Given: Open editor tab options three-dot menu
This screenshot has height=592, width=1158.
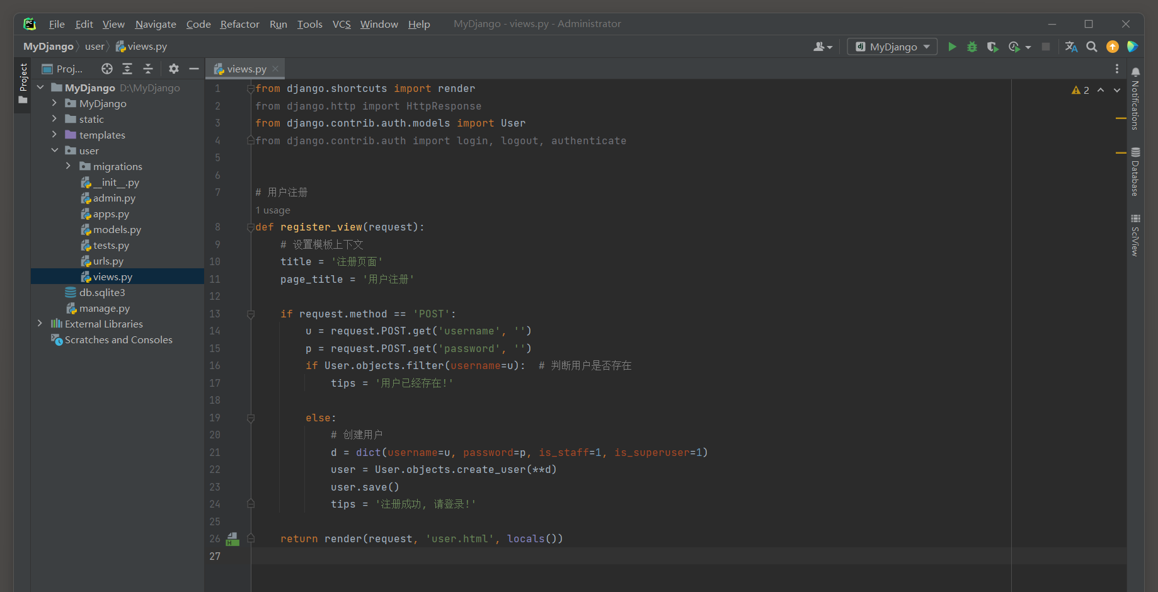Looking at the screenshot, I should [1117, 69].
